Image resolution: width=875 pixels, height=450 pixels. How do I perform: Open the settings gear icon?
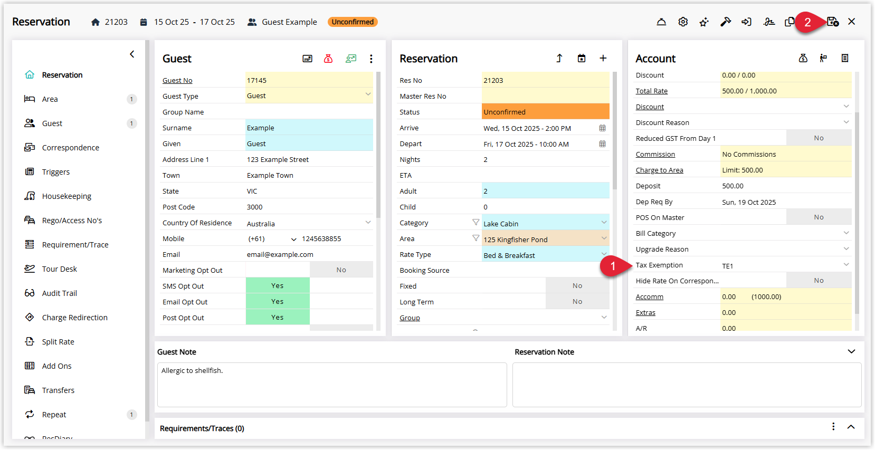point(683,22)
